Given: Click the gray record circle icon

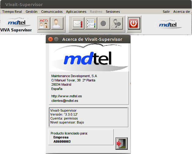Looking at the screenshot, I should (104, 23).
